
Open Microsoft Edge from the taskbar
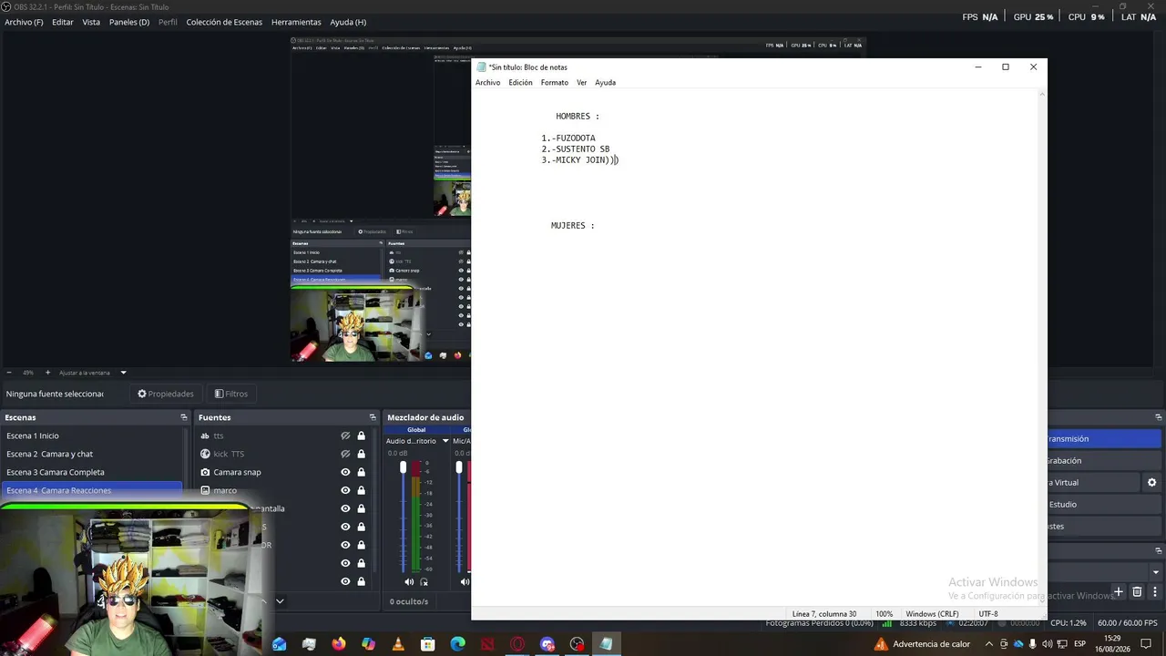tap(457, 644)
